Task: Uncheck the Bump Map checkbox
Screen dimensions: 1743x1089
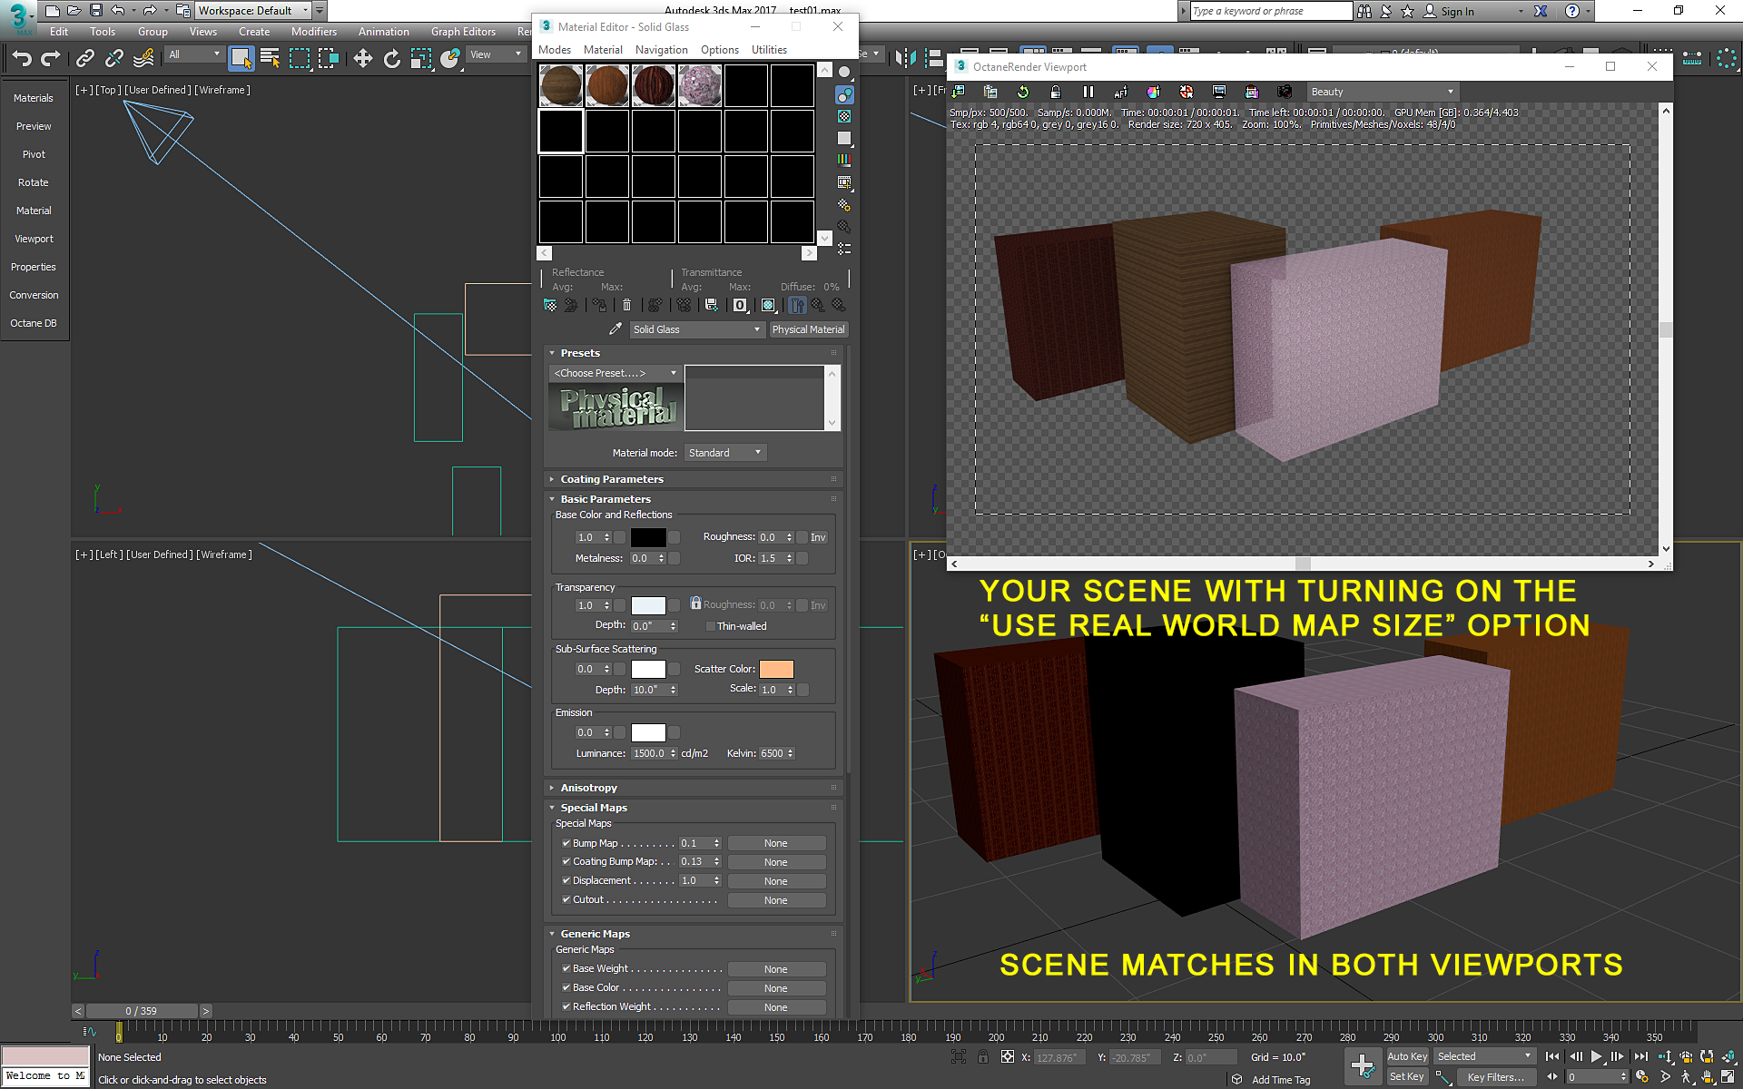Action: coord(566,843)
